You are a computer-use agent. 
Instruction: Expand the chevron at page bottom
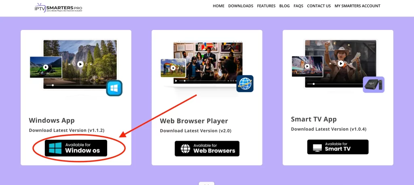(x=207, y=184)
